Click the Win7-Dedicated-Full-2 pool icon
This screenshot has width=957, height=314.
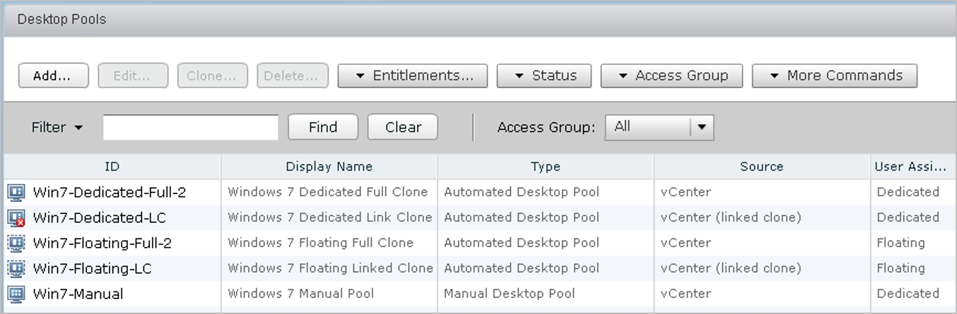16,192
